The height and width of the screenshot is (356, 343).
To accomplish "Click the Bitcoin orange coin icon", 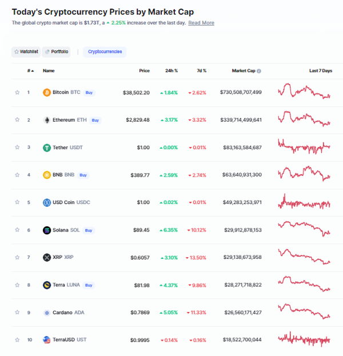I will [47, 93].
